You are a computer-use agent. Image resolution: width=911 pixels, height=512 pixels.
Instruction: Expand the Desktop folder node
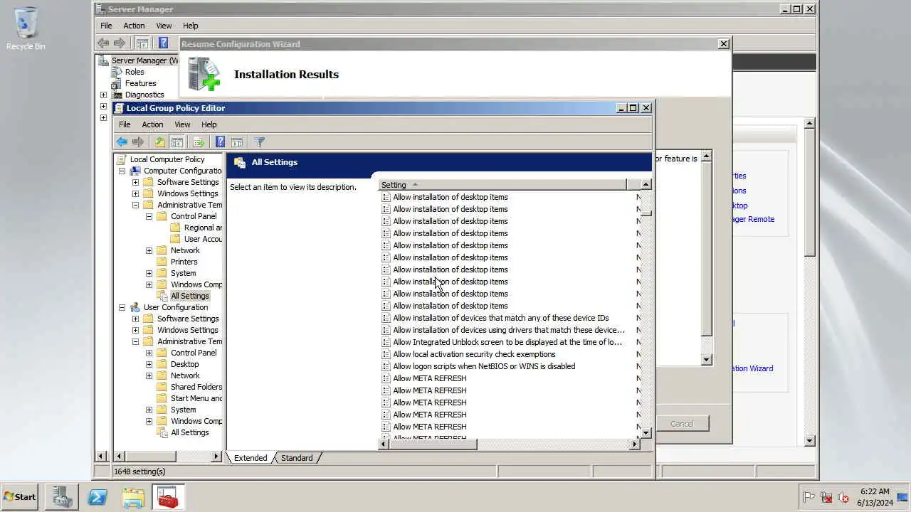tap(149, 364)
